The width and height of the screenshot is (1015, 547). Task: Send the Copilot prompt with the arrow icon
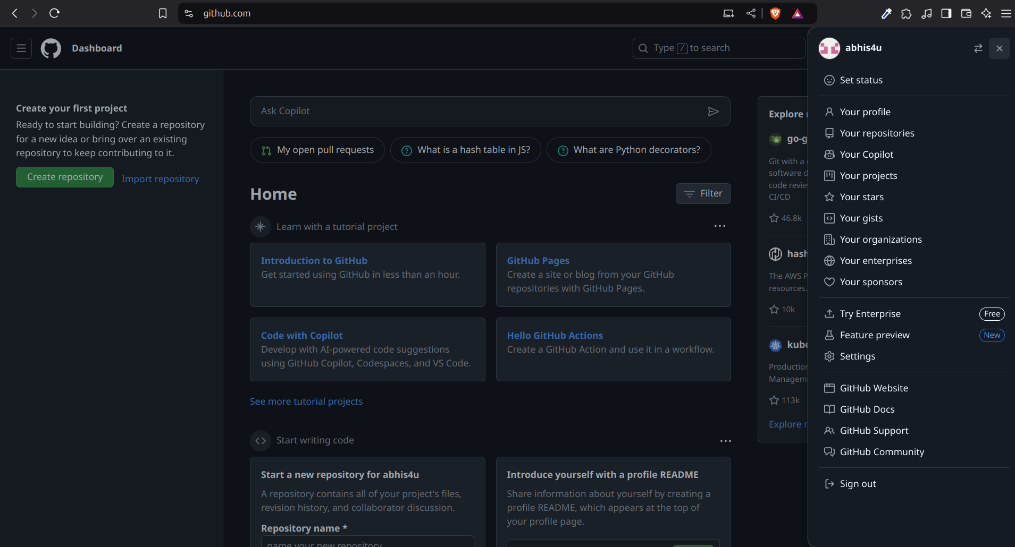pos(714,111)
